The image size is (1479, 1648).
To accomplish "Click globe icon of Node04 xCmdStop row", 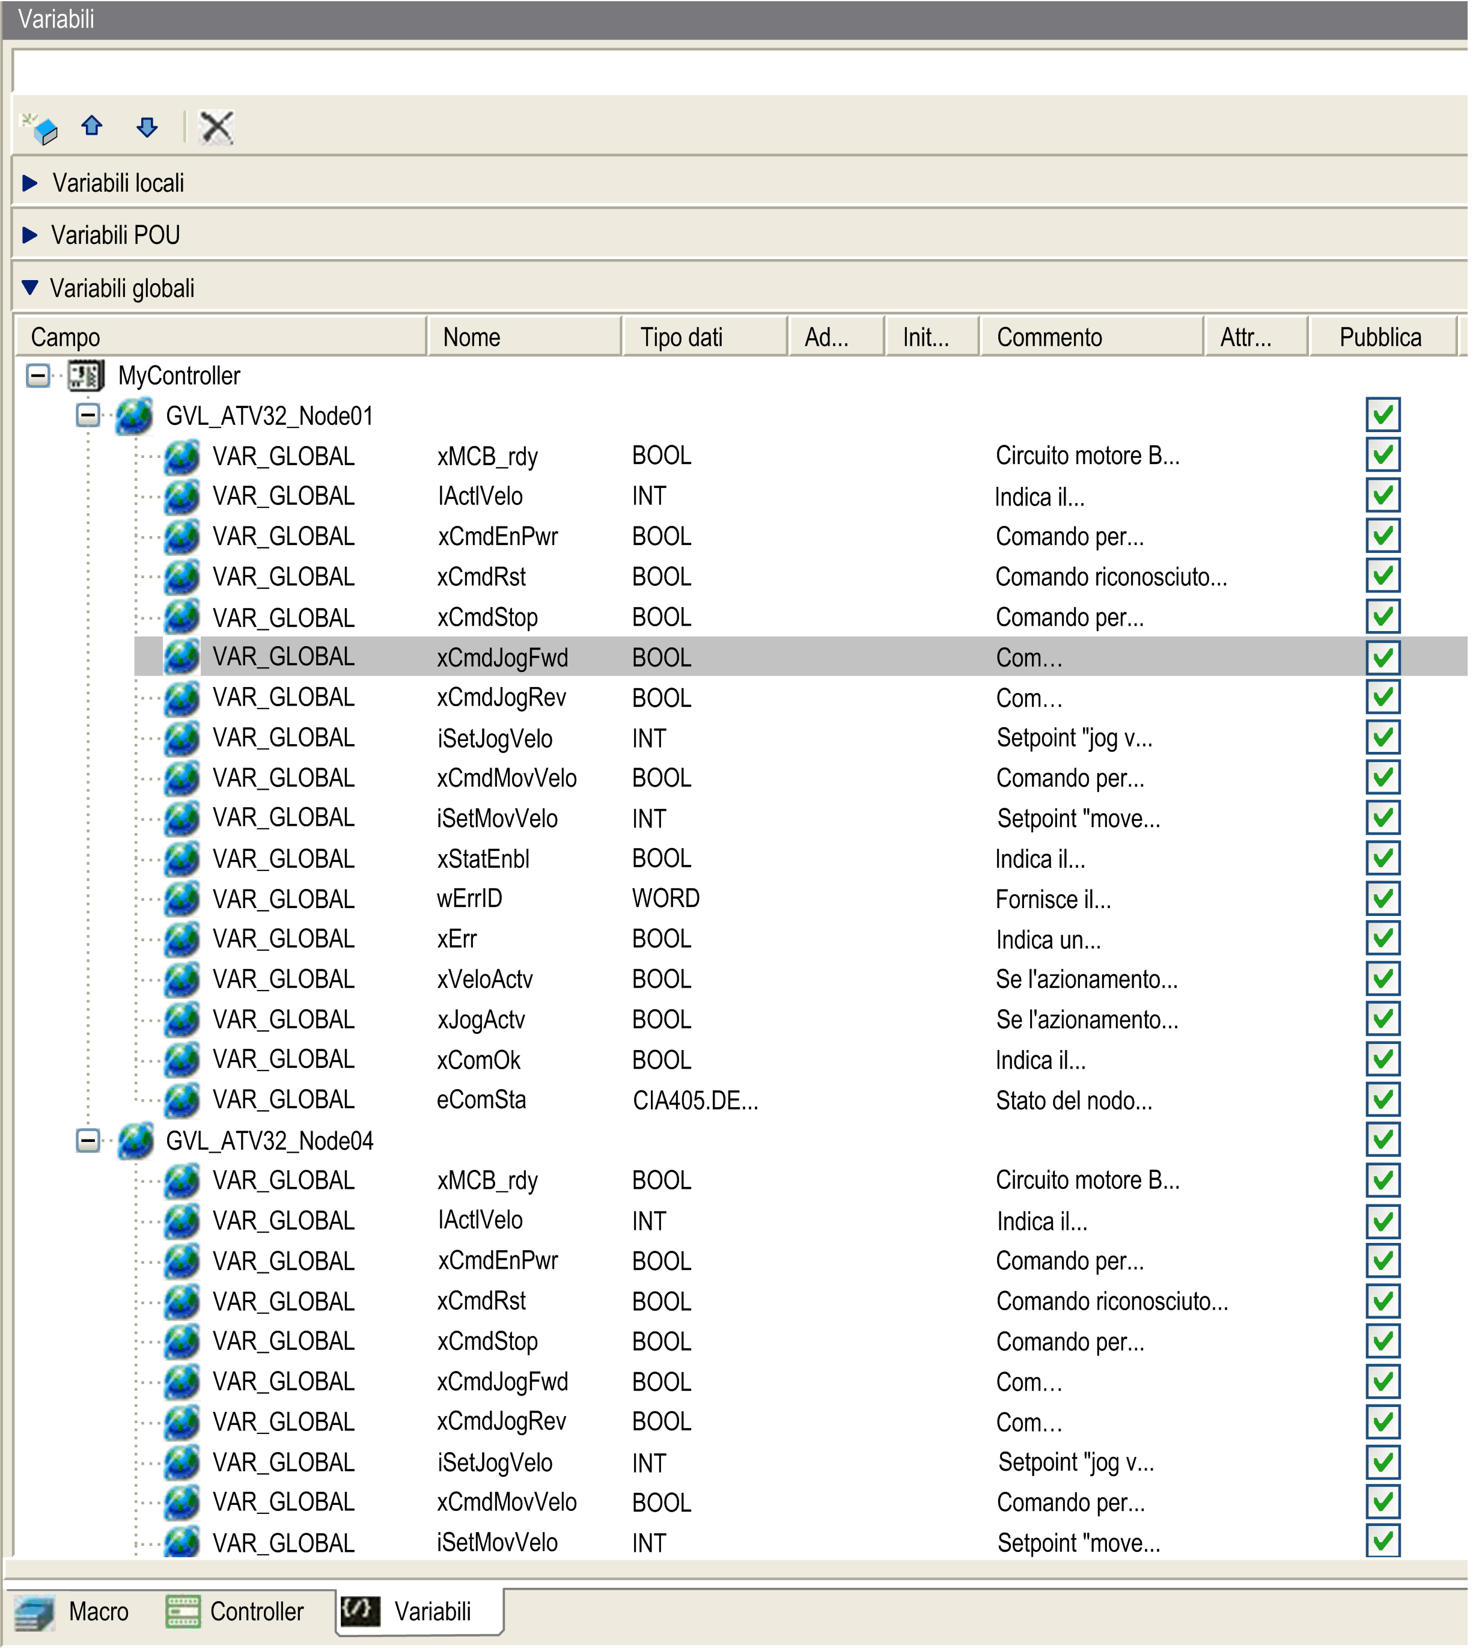I will (182, 1341).
